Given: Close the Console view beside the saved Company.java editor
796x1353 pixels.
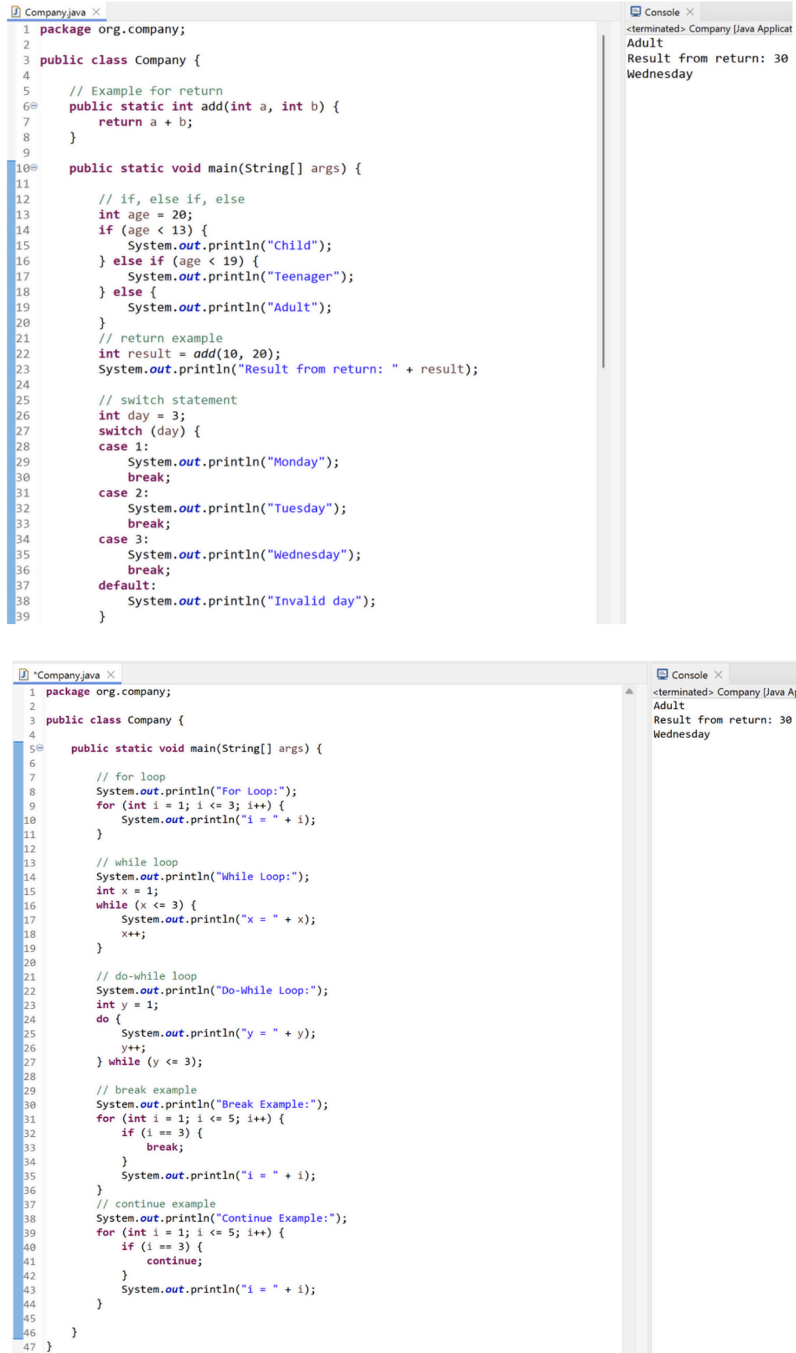Looking at the screenshot, I should pos(690,12).
